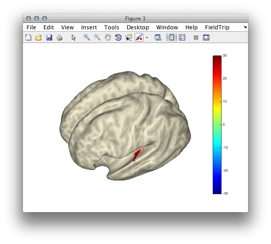The height and width of the screenshot is (244, 271).
Task: Toggle the Insert Legend button
Action: [182, 37]
